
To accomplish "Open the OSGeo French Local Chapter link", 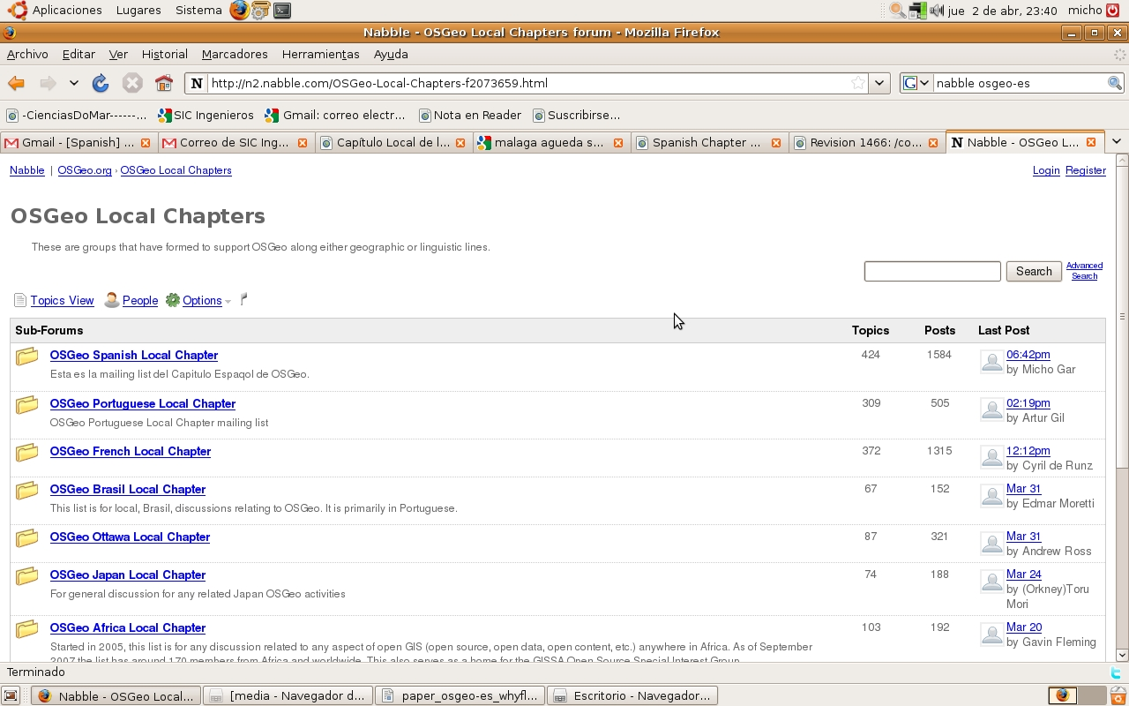I will [131, 451].
